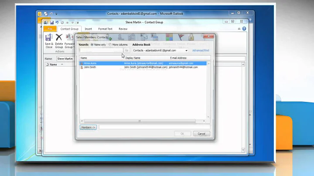
Task: Click the page icon in the members list header
Action: point(47,64)
